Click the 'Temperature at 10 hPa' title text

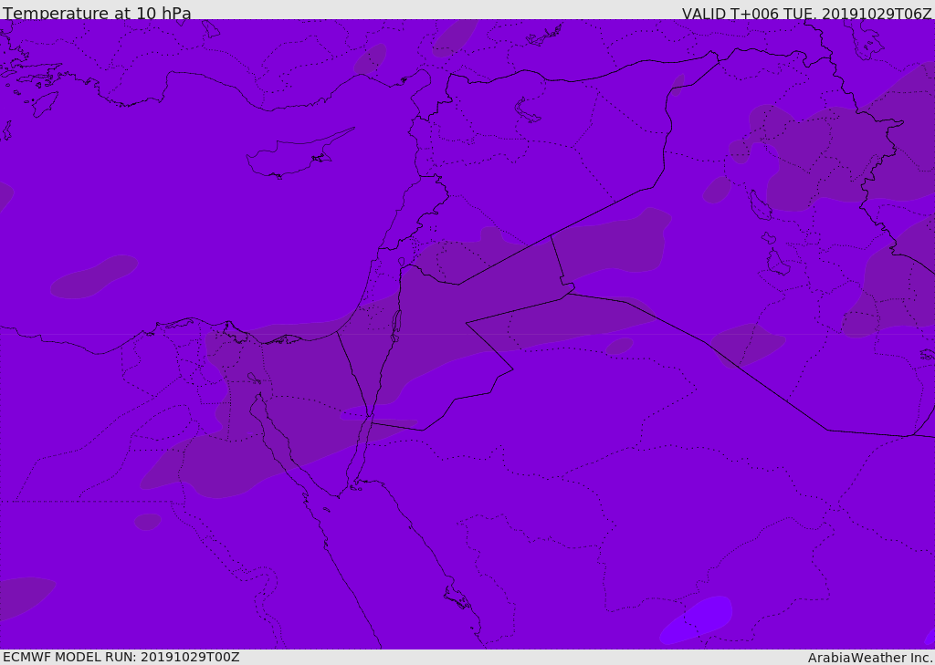tap(97, 13)
